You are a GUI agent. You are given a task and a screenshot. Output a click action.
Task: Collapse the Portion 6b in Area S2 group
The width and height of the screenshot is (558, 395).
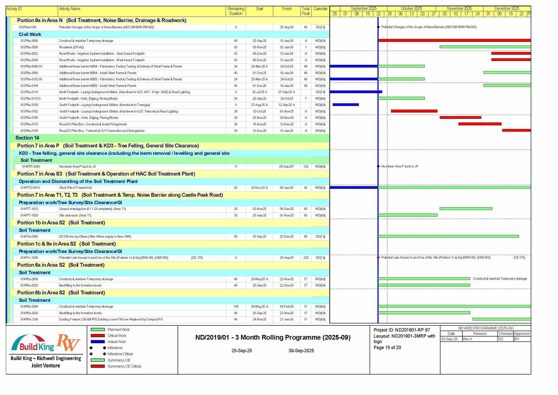coord(61,293)
